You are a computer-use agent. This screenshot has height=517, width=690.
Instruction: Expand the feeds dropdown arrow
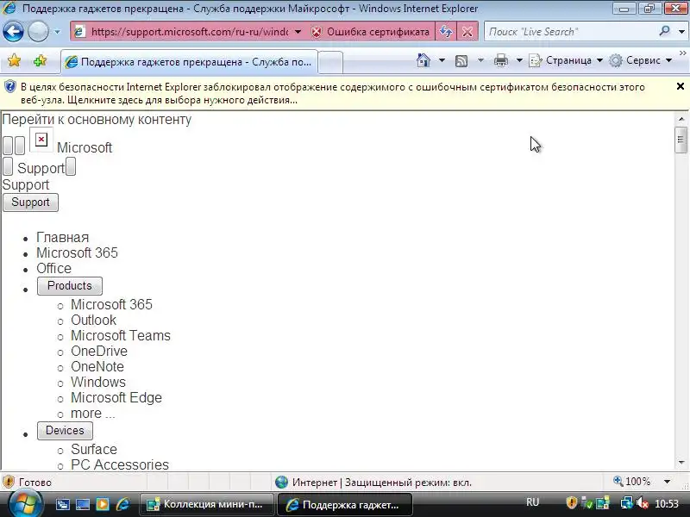pyautogui.click(x=480, y=60)
